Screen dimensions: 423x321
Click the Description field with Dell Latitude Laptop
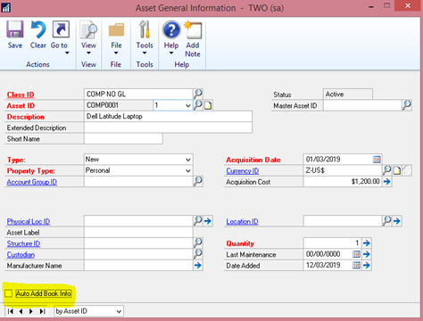pyautogui.click(x=168, y=116)
